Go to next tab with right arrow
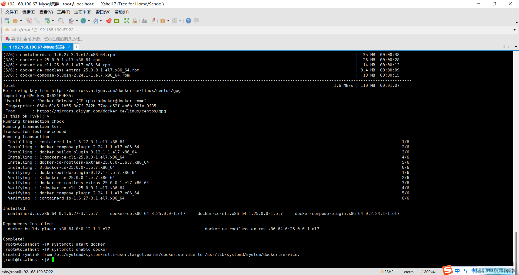519x275 pixels. click(509, 47)
